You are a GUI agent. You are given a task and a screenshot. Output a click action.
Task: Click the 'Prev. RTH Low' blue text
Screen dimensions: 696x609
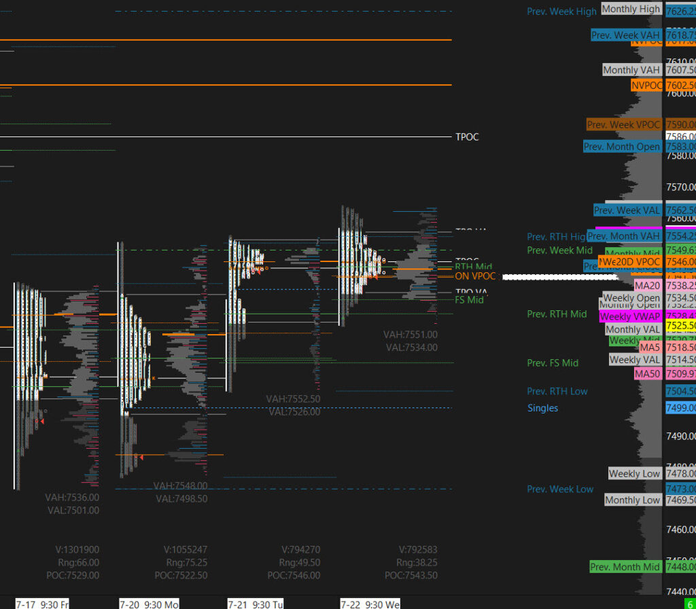557,391
